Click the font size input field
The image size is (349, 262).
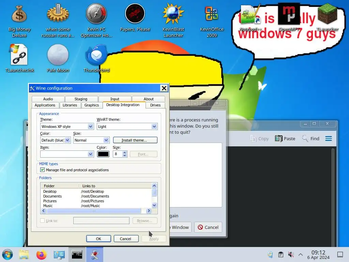(x=118, y=154)
